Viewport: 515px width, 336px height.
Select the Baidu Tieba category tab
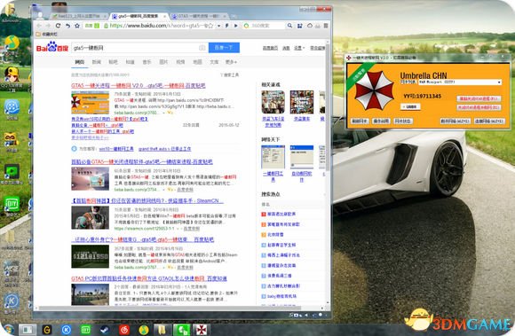click(113, 62)
